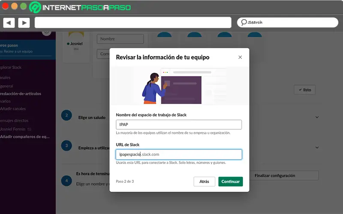The width and height of the screenshot is (343, 214).
Task: Click the browser back arrow button
Action: pos(9,23)
